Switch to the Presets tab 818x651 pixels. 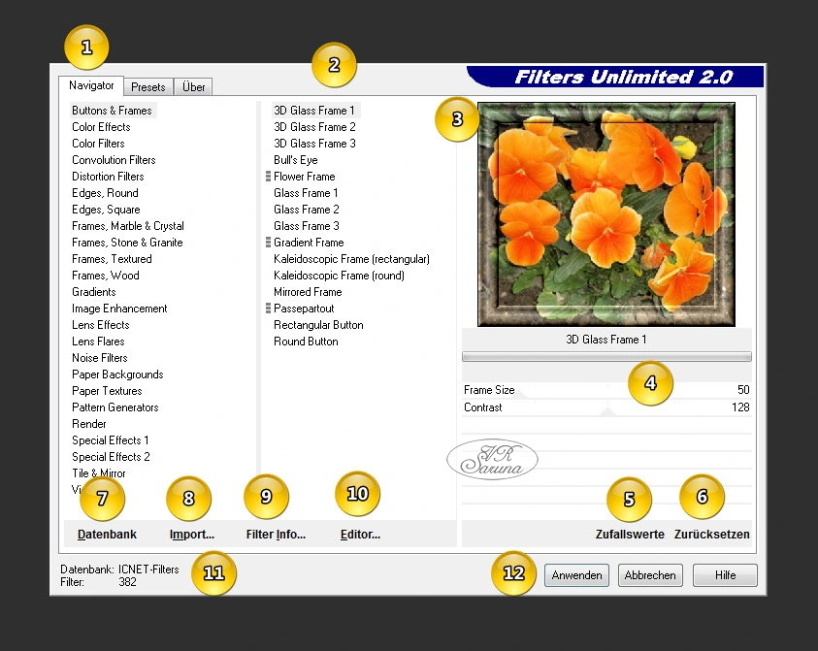(148, 87)
